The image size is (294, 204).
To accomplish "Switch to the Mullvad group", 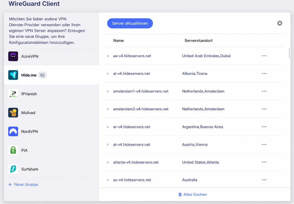I will pyautogui.click(x=51, y=113).
